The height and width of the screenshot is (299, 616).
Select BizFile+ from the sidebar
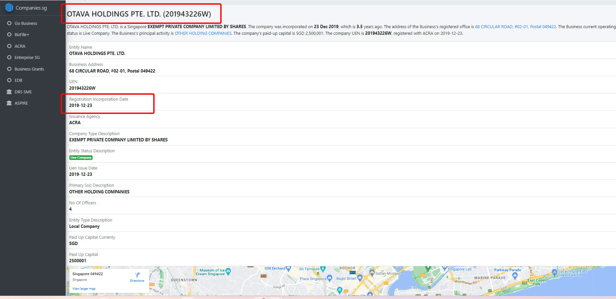pos(22,35)
